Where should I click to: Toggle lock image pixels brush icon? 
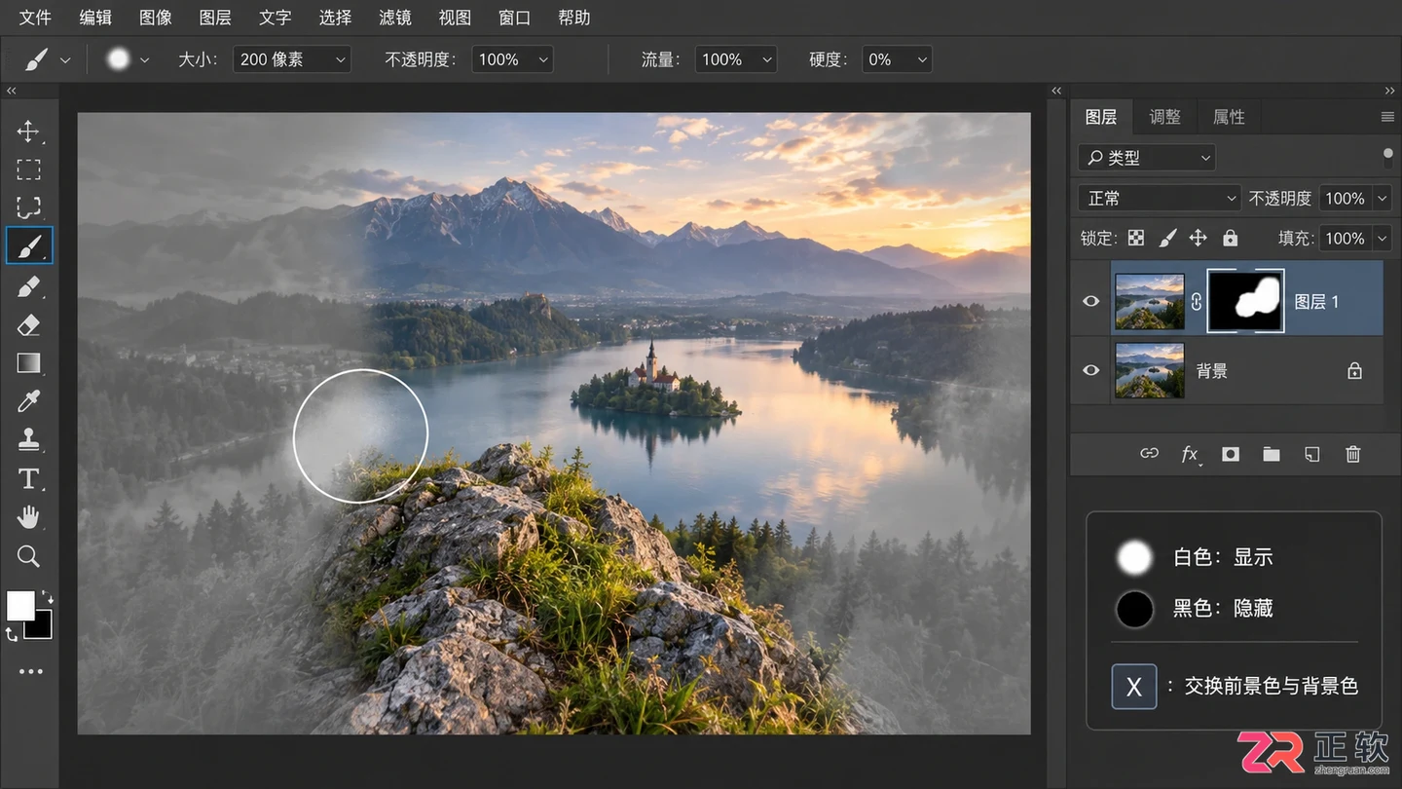coord(1167,238)
